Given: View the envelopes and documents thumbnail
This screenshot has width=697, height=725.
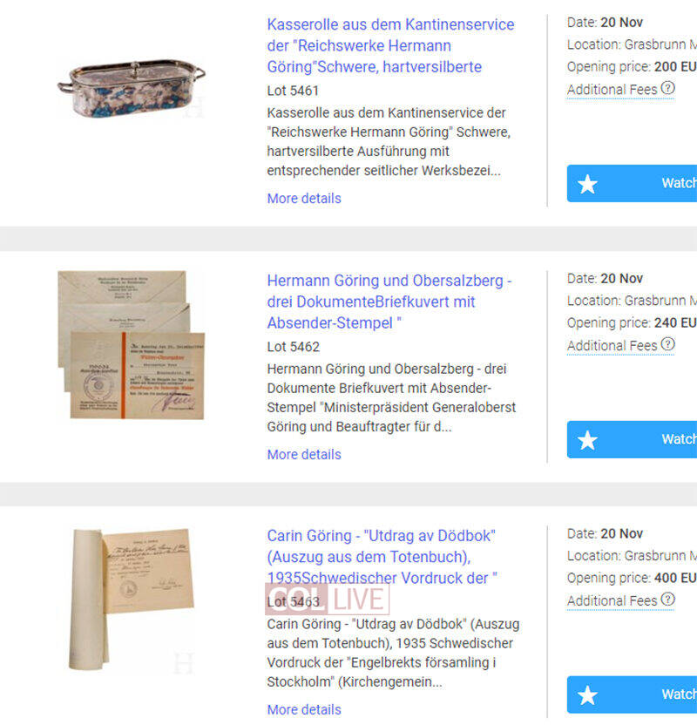Looking at the screenshot, I should (x=132, y=345).
